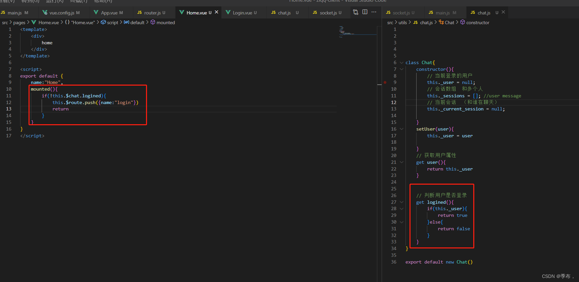Click the minimap of the Home.vue editor
Image resolution: width=579 pixels, height=282 pixels.
click(x=357, y=32)
